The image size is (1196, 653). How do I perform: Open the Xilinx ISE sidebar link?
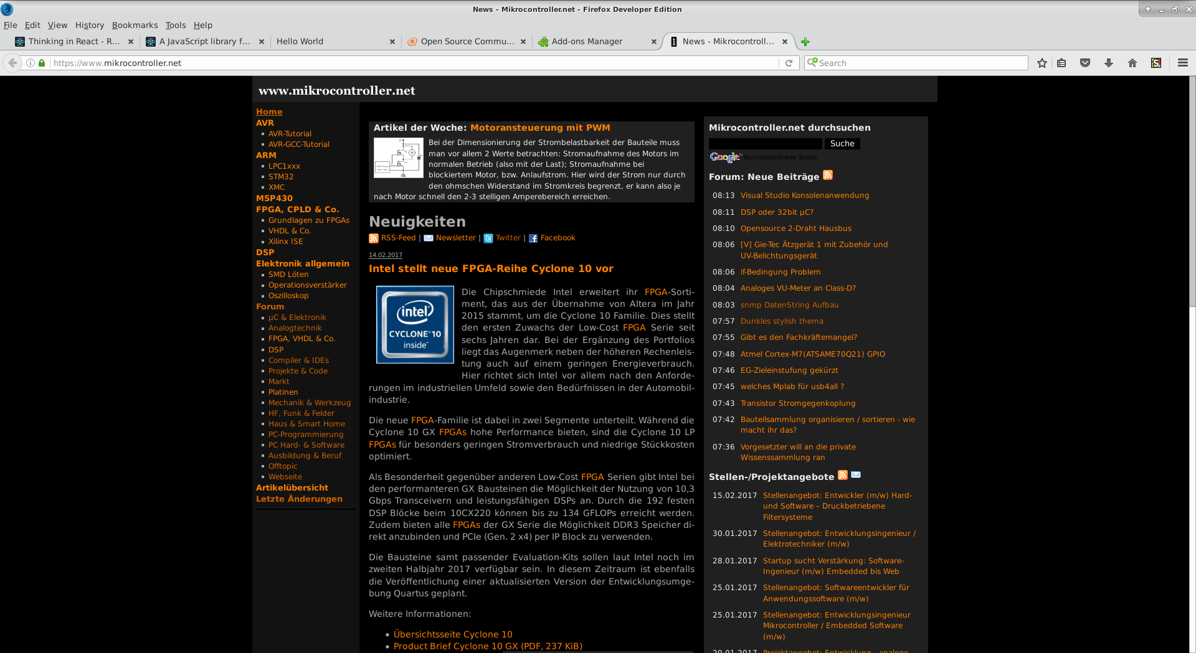tap(286, 242)
